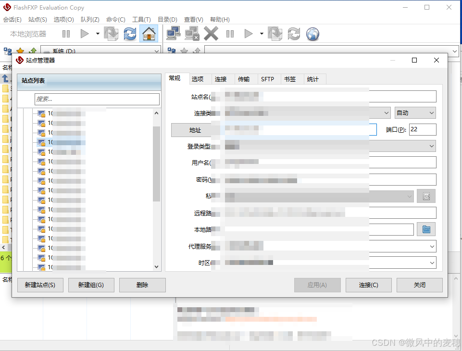Click local transfer queue play icon
The image size is (462, 351).
85,34
